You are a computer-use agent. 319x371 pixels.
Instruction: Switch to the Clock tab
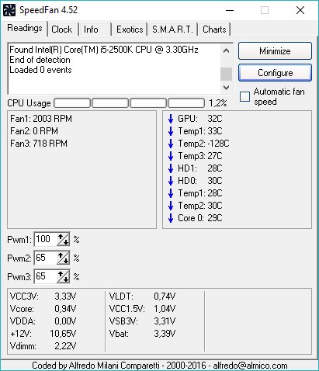(62, 29)
